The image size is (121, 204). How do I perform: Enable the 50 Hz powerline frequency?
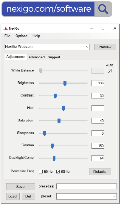click(x=41, y=172)
